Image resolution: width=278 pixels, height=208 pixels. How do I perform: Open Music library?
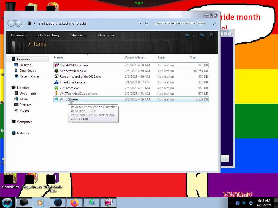[24, 99]
